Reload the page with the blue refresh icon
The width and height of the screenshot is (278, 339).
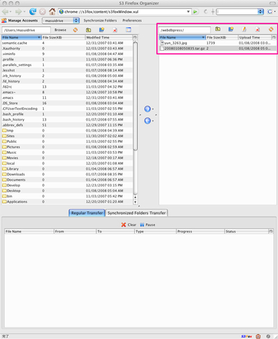[33, 11]
